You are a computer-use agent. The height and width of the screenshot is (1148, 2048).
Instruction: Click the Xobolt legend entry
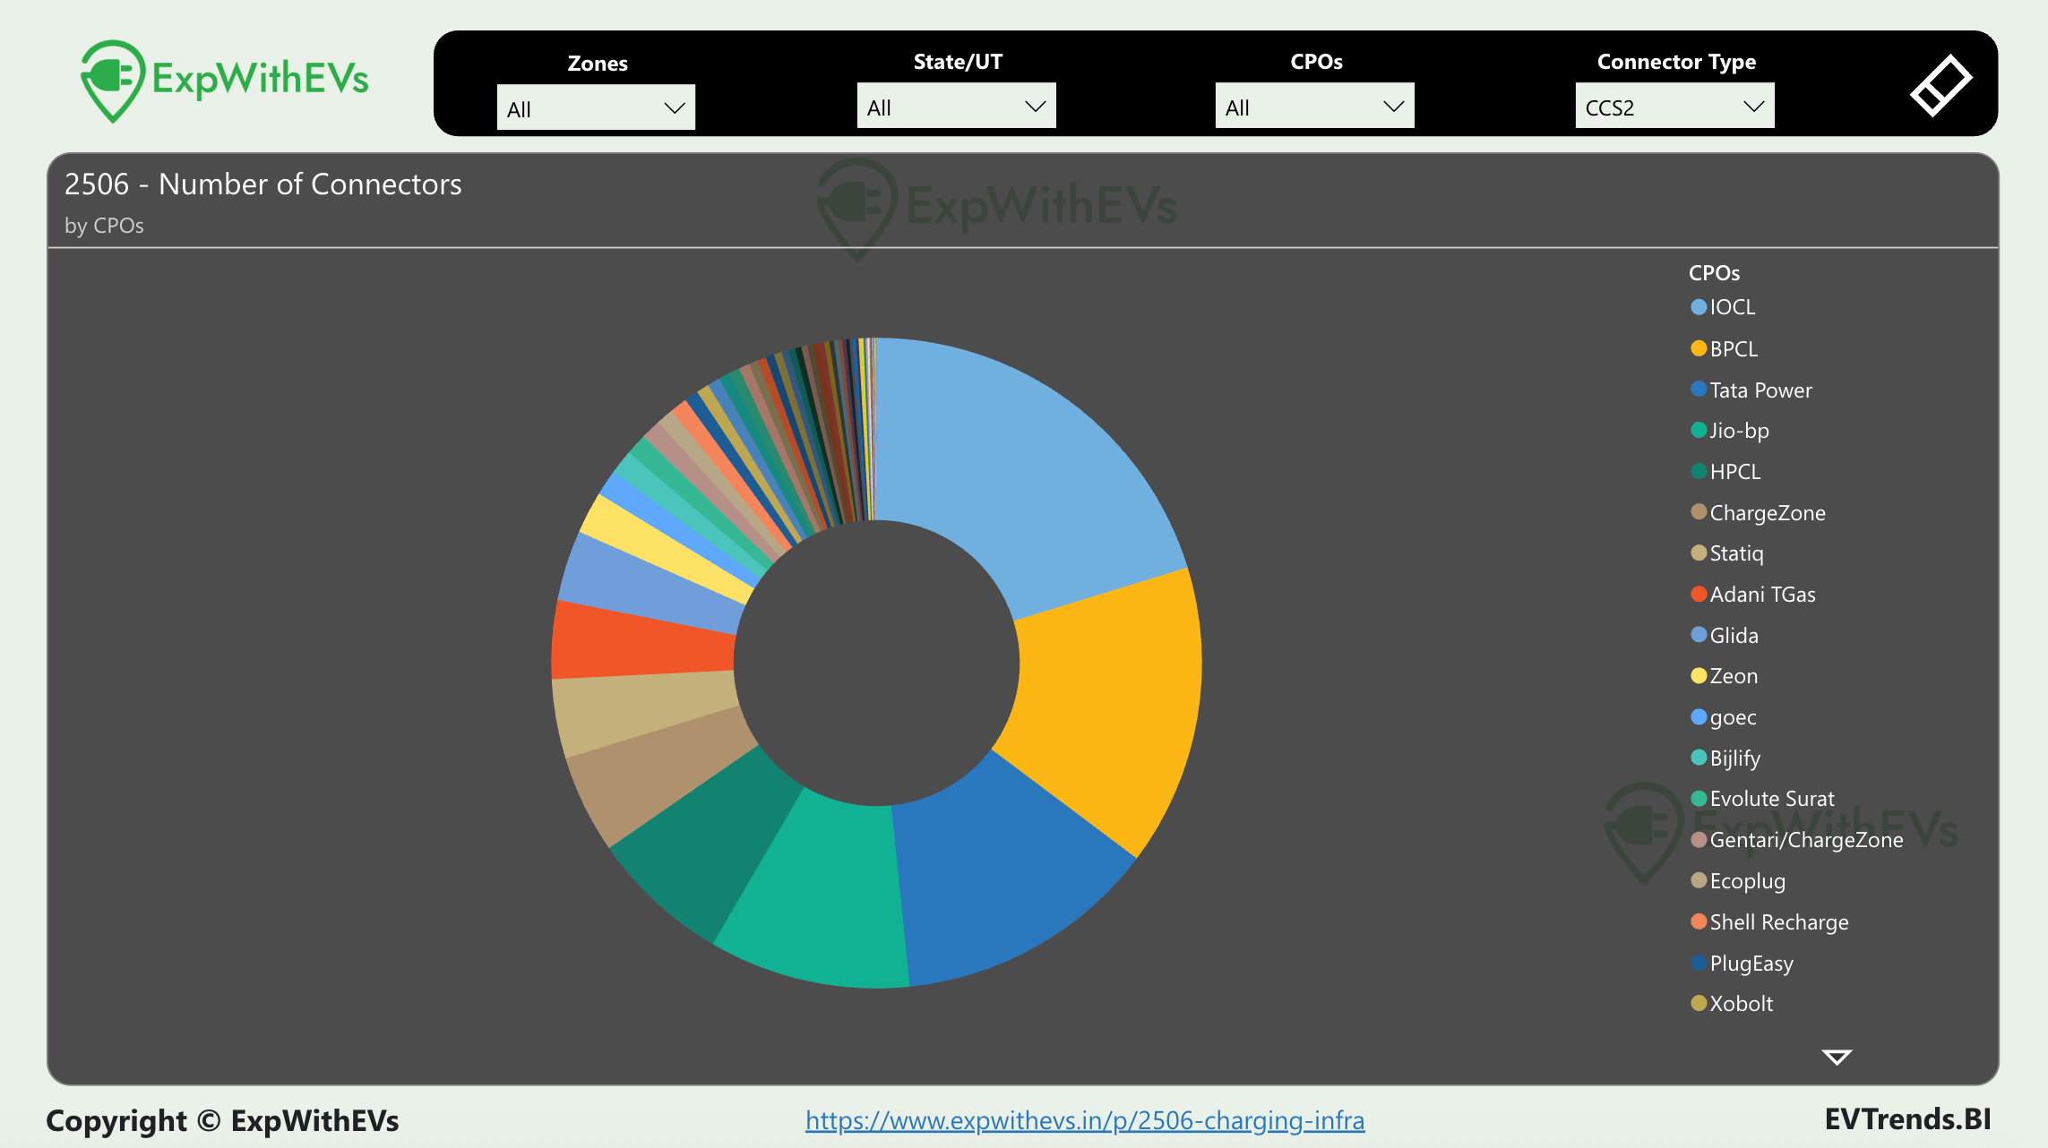(x=1732, y=1004)
